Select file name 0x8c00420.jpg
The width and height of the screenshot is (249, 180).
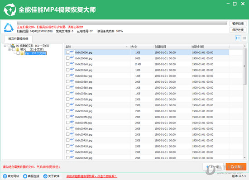pyautogui.click(x=84, y=152)
